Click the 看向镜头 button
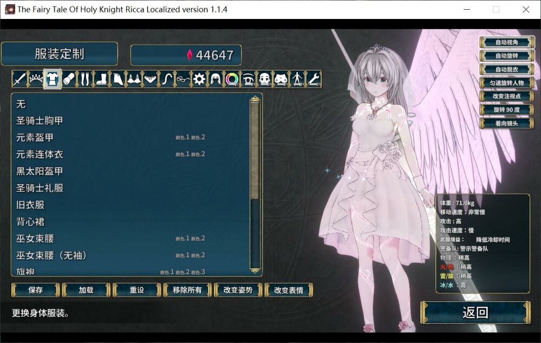Viewport: 541px width, 343px height. [506, 123]
